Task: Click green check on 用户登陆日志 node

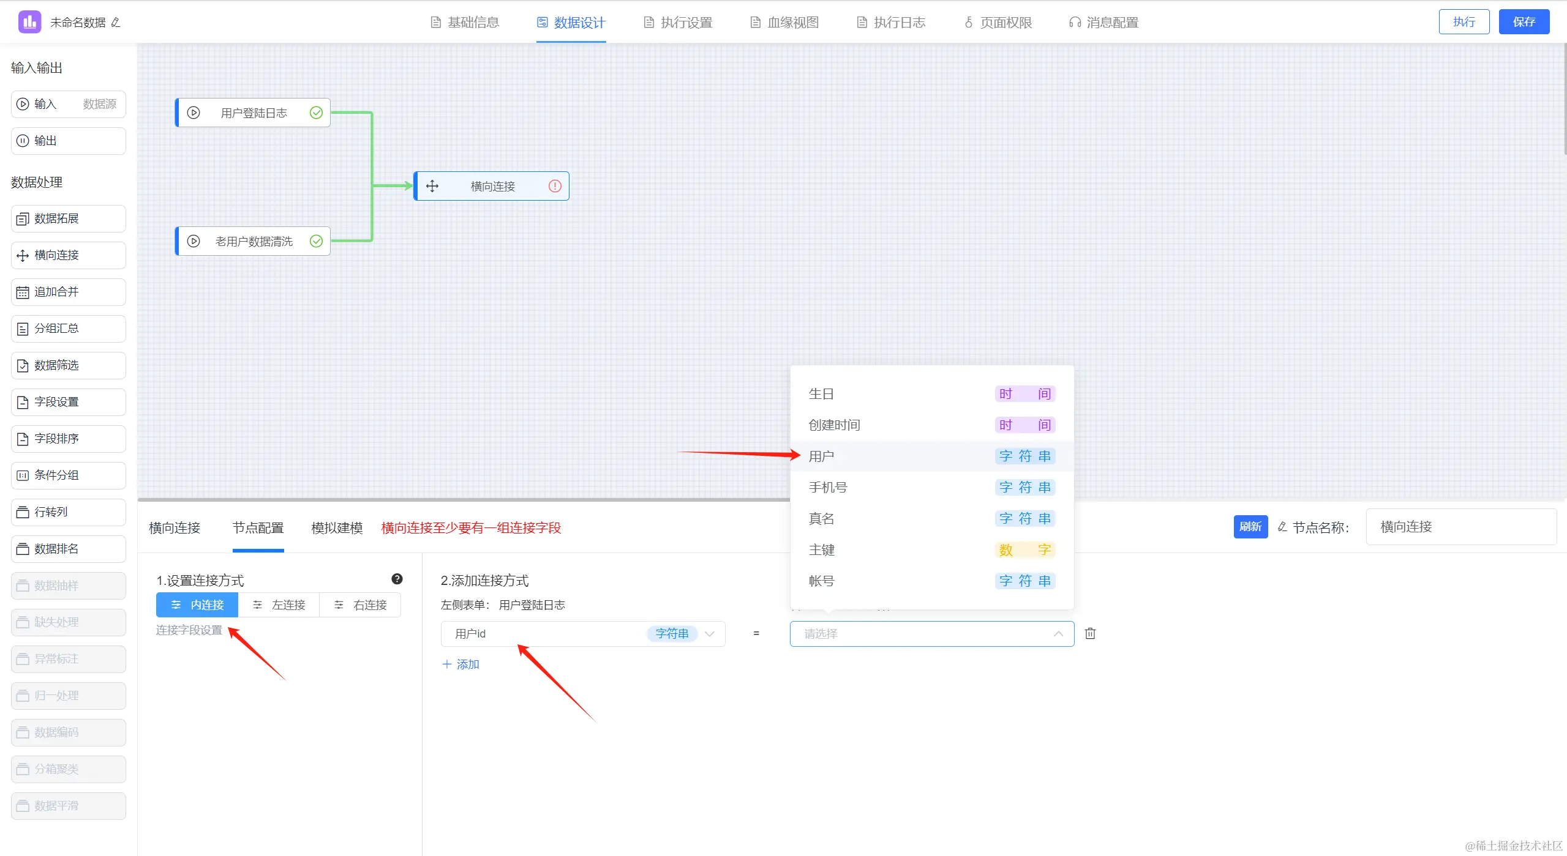Action: (316, 113)
